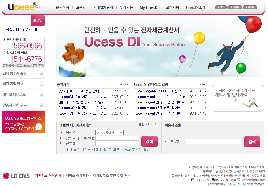Viewport: 268px width, 187px height.
Task: Click the magnifier book icon in 안내자료 box
Action: pyautogui.click(x=250, y=103)
